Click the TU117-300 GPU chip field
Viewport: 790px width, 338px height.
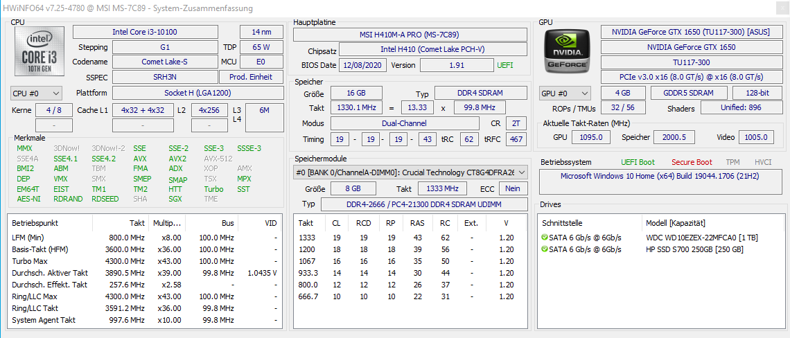690,62
